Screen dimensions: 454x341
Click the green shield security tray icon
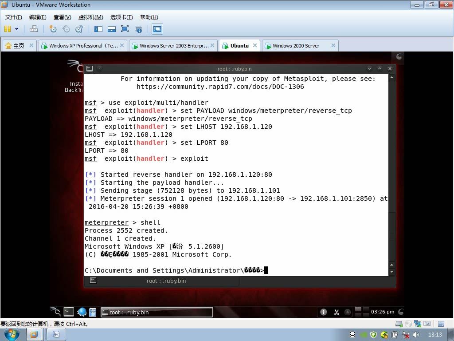[373, 335]
